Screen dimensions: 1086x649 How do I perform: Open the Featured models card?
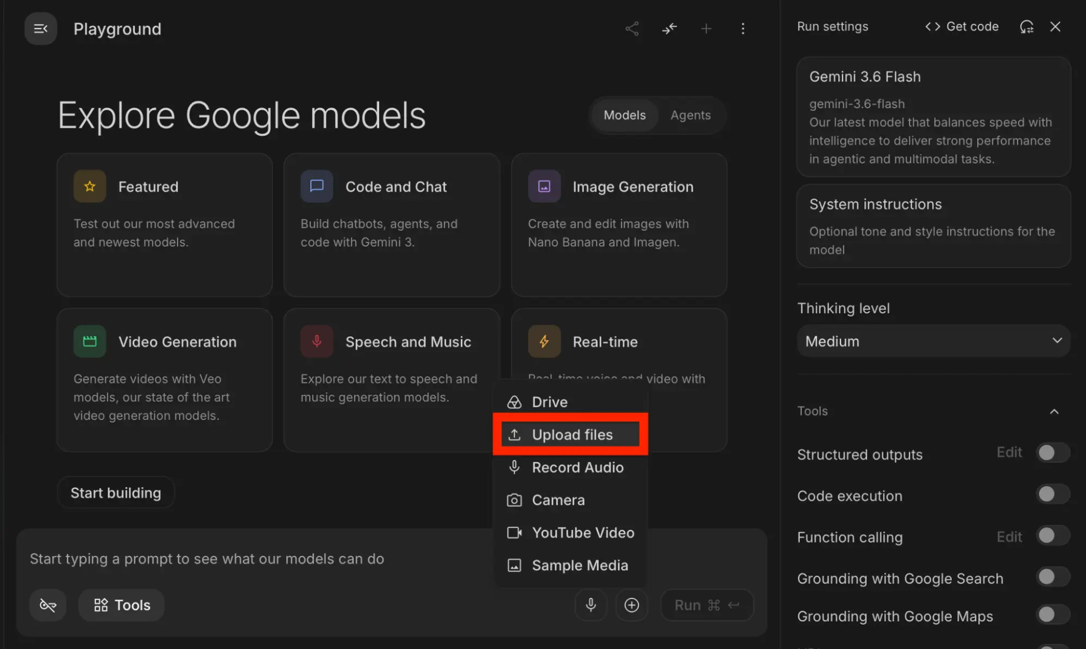click(x=165, y=225)
